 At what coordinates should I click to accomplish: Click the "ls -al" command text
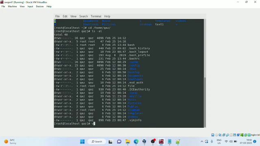click(x=97, y=31)
